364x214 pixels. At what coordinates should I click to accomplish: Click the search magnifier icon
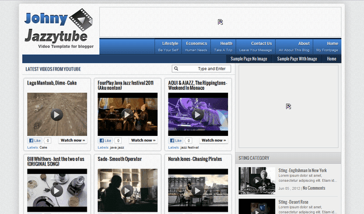coord(176,69)
